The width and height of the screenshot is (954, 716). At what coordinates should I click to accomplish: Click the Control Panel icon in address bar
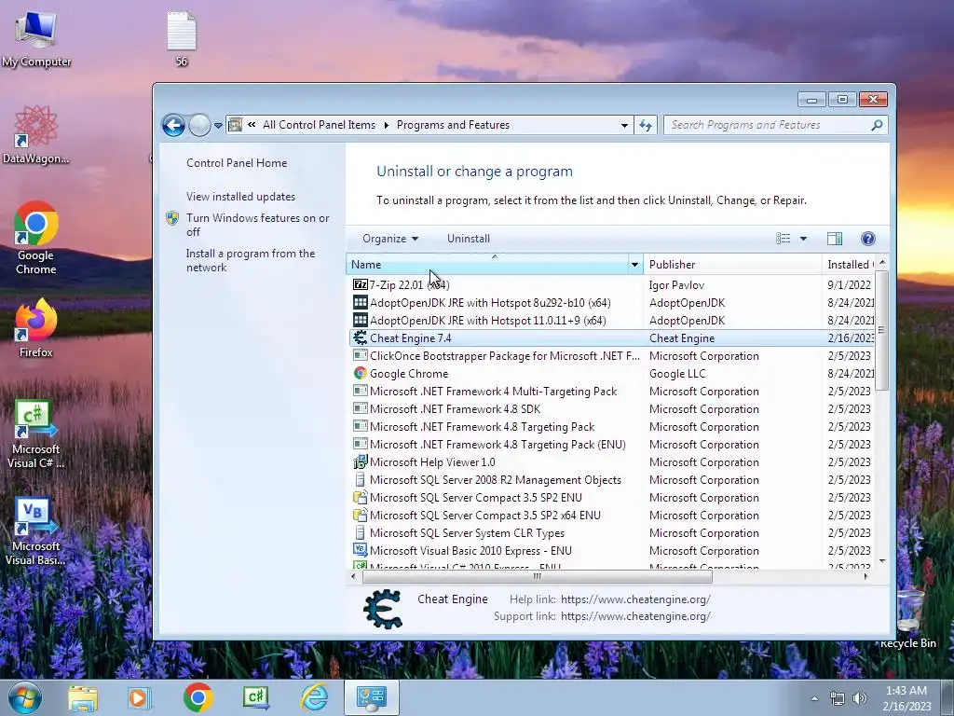click(x=236, y=125)
